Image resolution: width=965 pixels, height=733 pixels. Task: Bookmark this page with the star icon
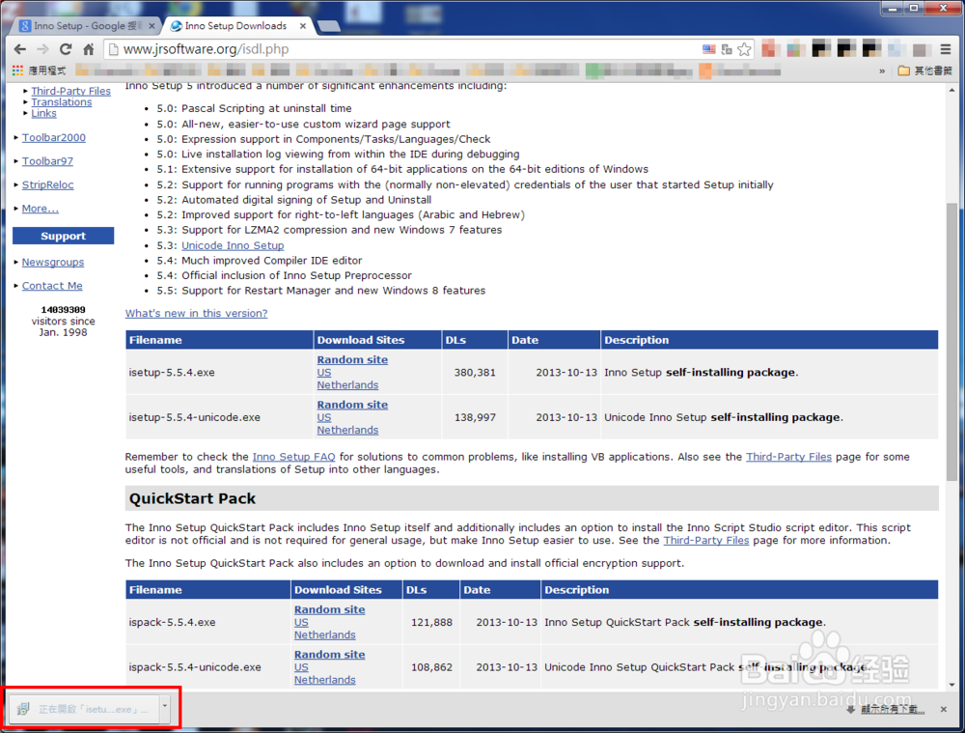coord(744,49)
